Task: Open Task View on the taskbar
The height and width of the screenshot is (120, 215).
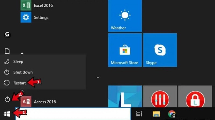Action: [139, 114]
